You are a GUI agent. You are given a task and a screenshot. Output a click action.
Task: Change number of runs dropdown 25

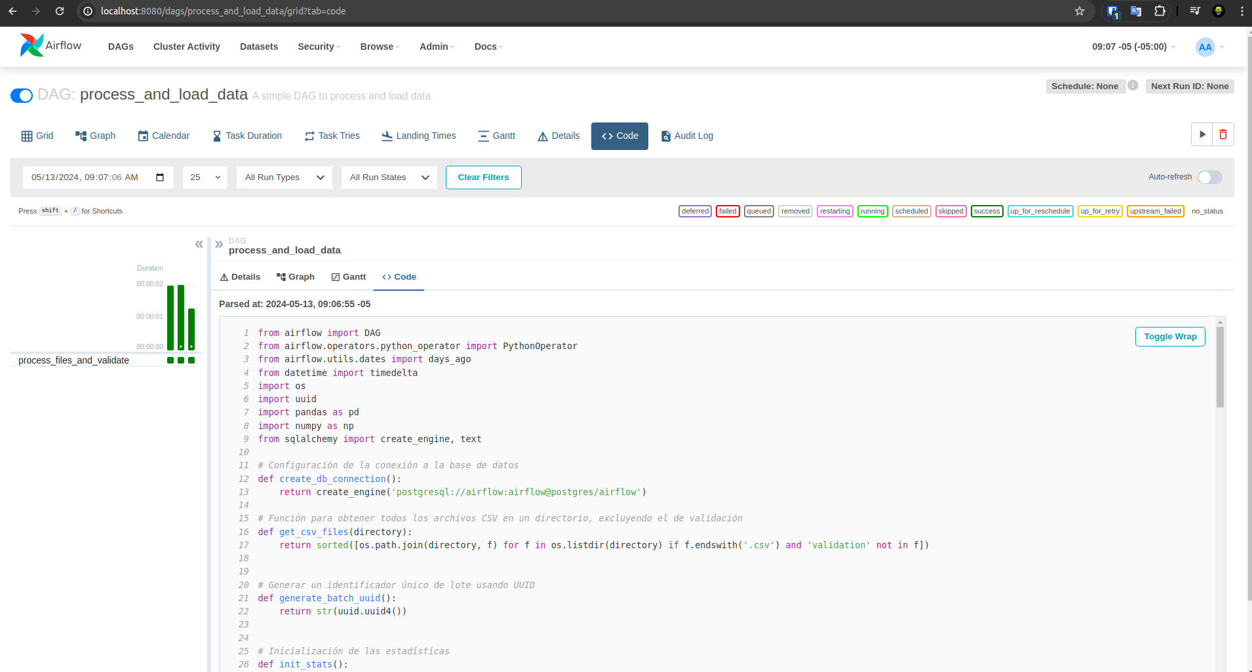[205, 177]
